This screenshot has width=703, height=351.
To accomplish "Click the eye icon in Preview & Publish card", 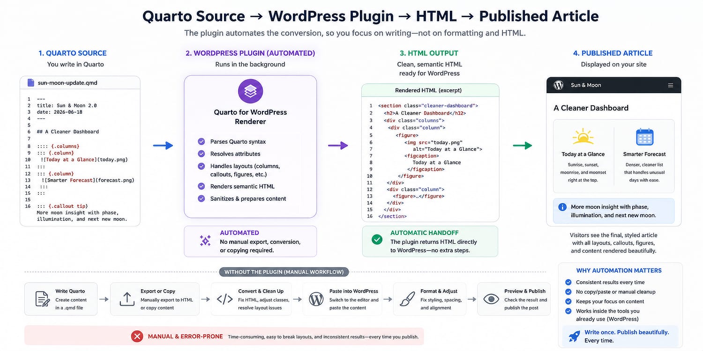I will point(491,299).
